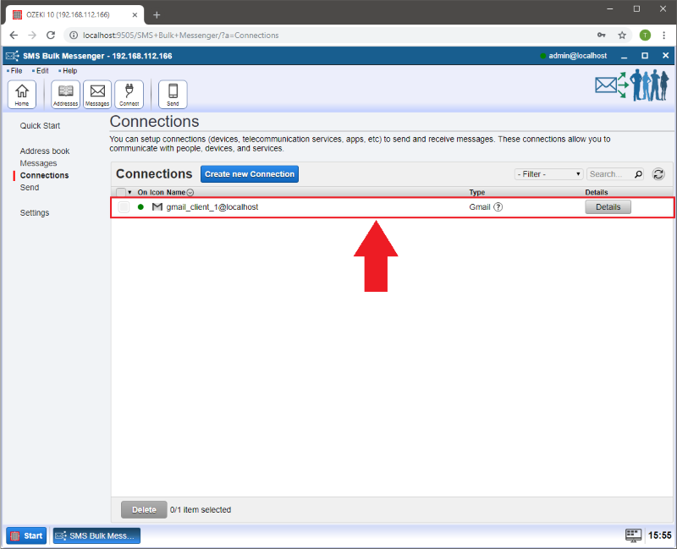
Task: Select the gmail_client_1@localhost checkbox
Action: pos(124,207)
